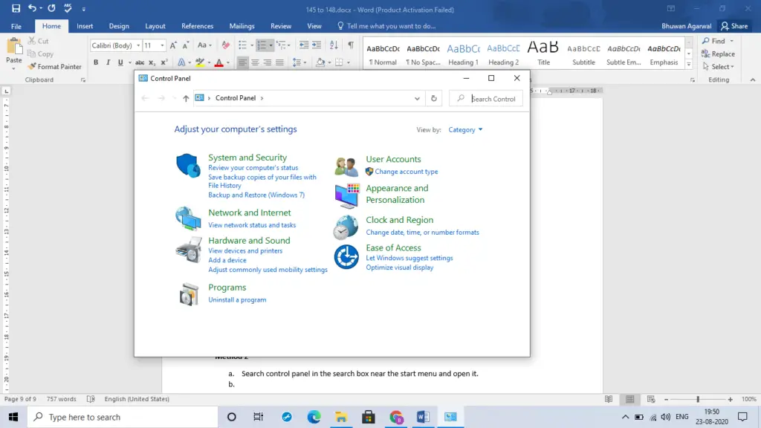This screenshot has width=761, height=428.
Task: Open File Explorer from the taskbar
Action: 341,417
